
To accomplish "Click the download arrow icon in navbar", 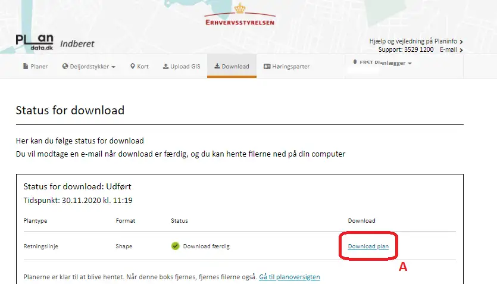I will [217, 67].
